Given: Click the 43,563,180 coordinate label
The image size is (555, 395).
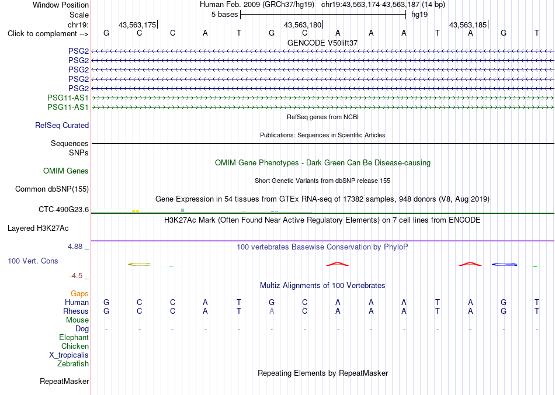Looking at the screenshot, I should (x=303, y=25).
